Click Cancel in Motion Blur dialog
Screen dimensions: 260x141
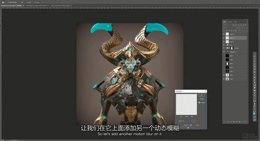pos(202,99)
